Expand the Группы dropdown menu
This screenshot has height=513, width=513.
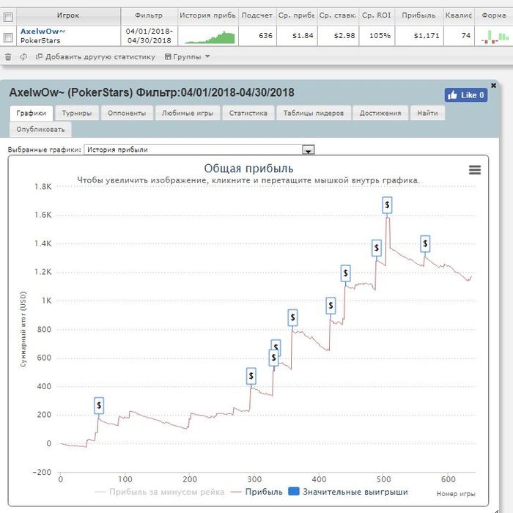(x=187, y=57)
